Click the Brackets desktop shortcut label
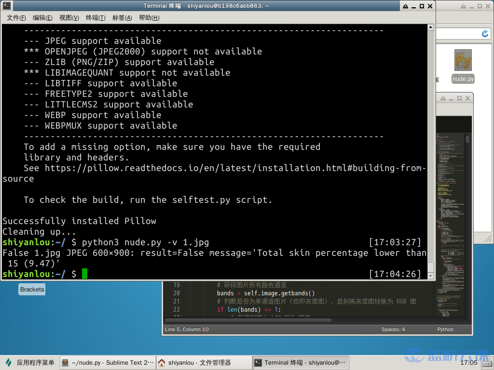This screenshot has width=494, height=370. tap(32, 290)
